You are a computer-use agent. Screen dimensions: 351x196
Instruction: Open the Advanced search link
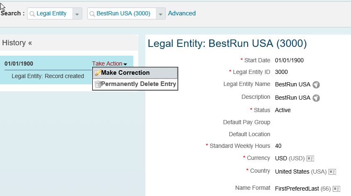(182, 13)
